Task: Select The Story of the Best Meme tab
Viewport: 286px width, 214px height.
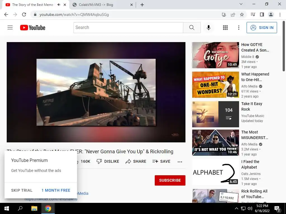Action: (32, 5)
